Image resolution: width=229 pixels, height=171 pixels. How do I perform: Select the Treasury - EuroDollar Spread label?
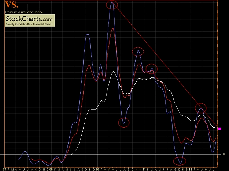(24, 12)
